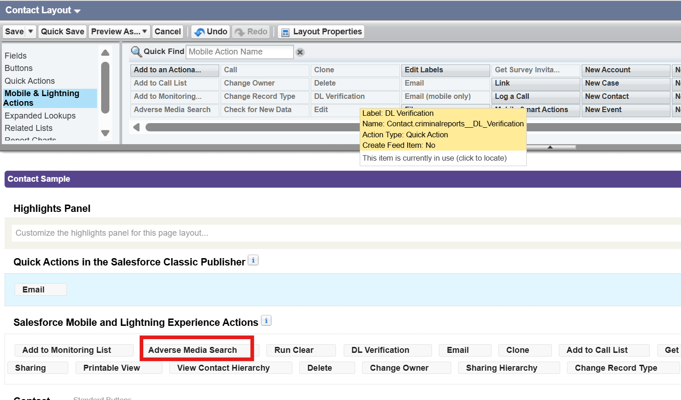Open Layout Properties
Image resolution: width=681 pixels, height=400 pixels.
tap(321, 32)
